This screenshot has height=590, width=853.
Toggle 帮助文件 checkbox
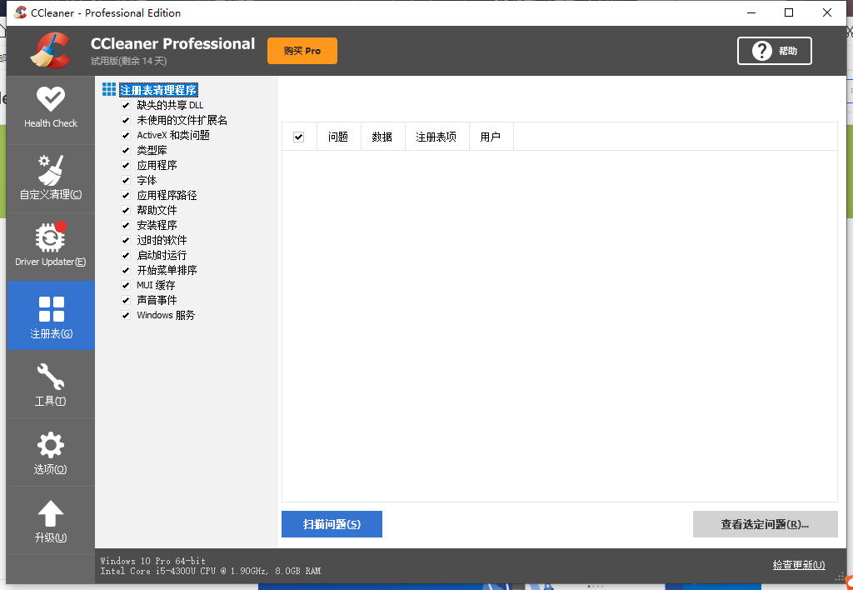click(126, 210)
